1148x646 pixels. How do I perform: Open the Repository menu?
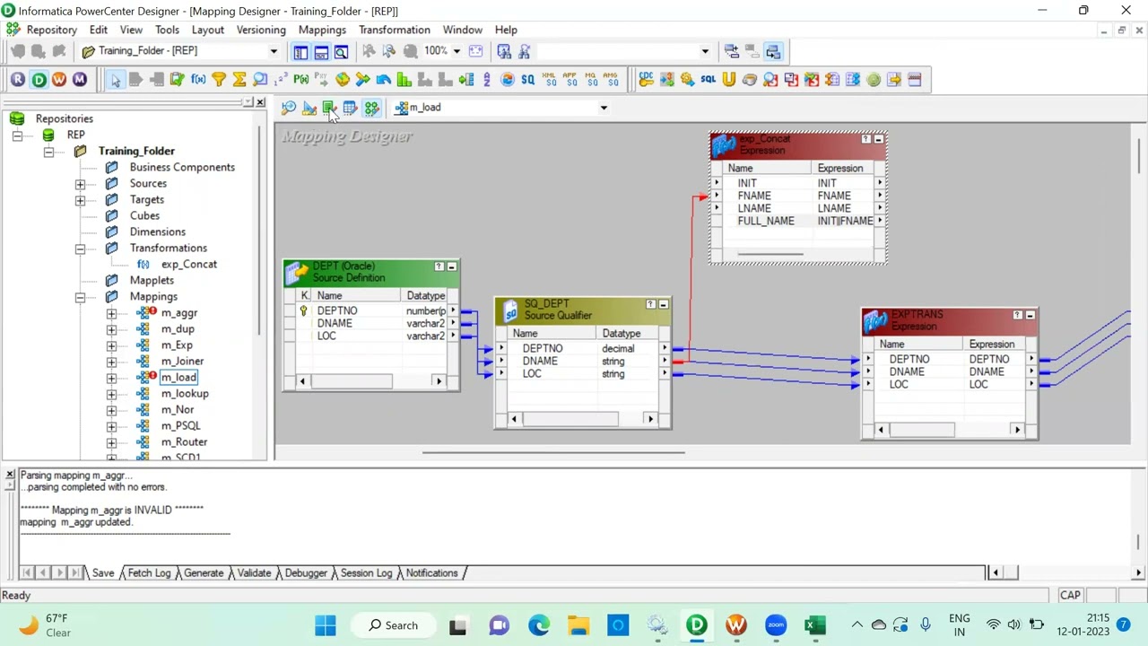(52, 30)
